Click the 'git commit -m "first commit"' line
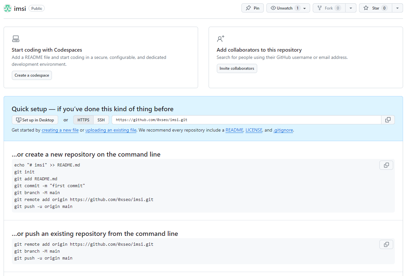This screenshot has width=407, height=276. [50, 186]
